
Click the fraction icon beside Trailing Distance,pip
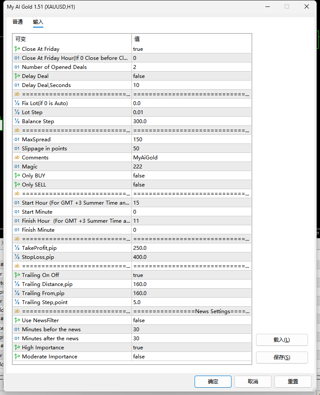click(17, 284)
